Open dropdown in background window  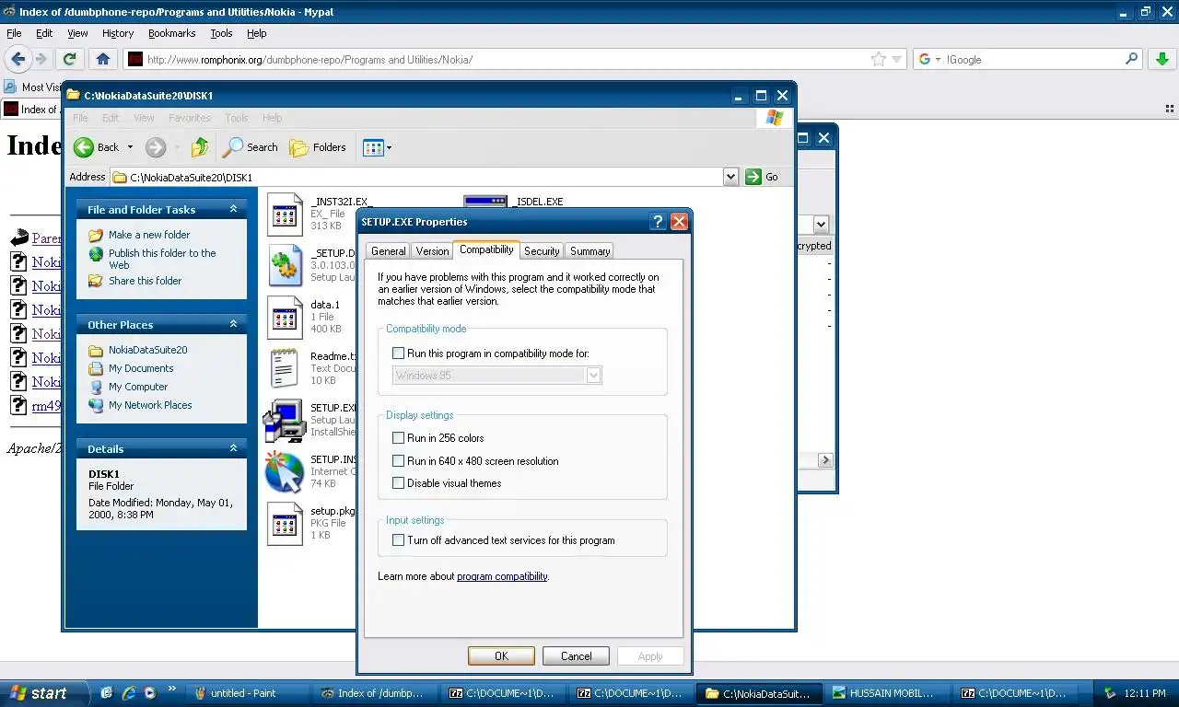821,224
